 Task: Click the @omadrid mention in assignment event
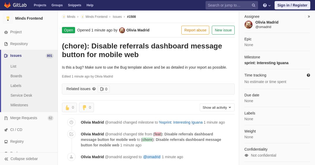point(152,157)
